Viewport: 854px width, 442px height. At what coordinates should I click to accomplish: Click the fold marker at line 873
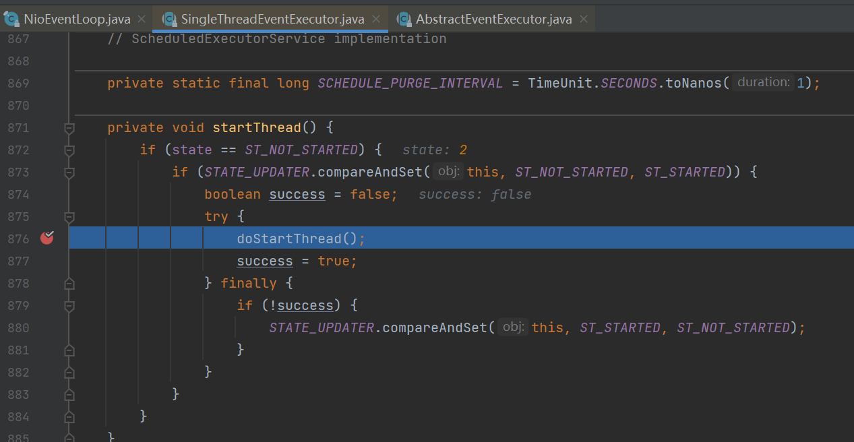pos(69,172)
